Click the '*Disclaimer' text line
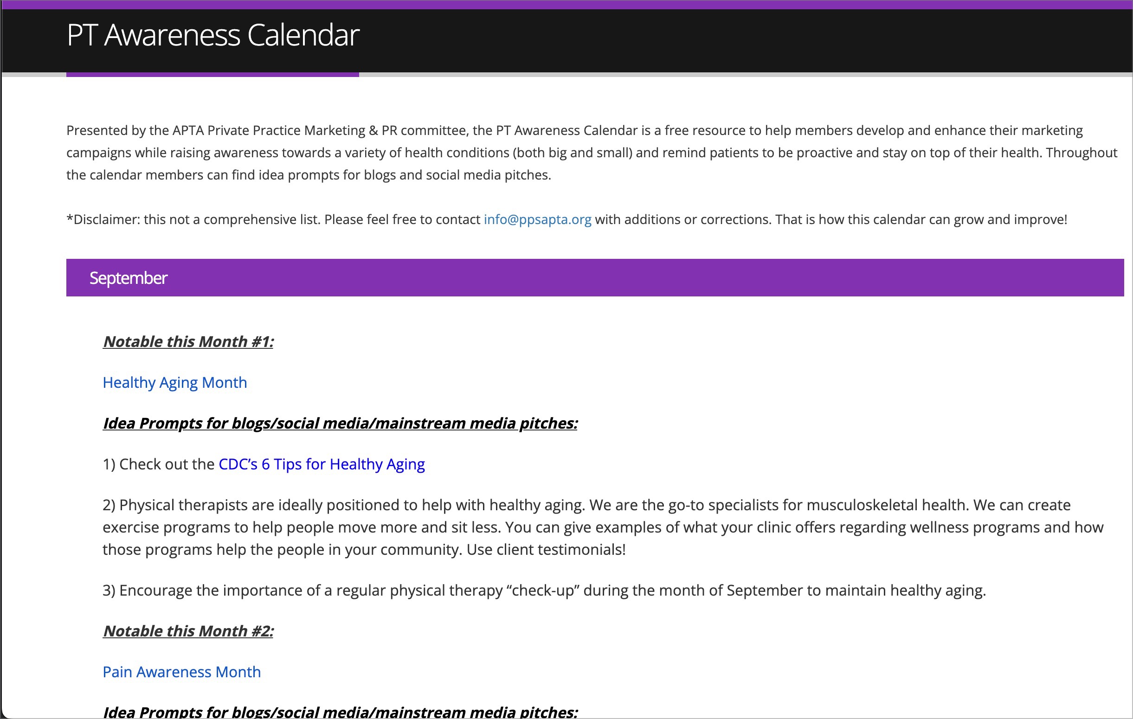The width and height of the screenshot is (1133, 719). 273,220
